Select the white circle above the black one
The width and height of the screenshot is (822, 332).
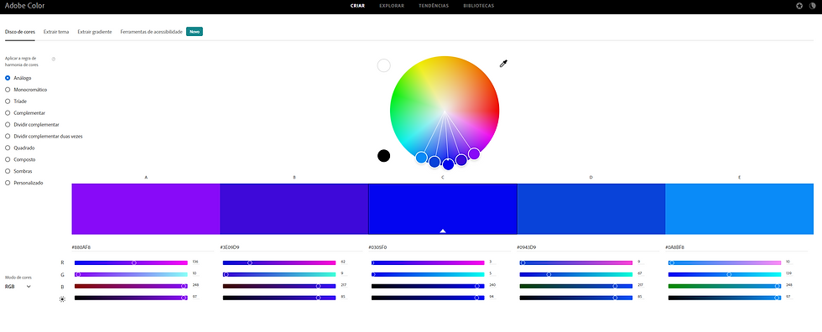384,65
